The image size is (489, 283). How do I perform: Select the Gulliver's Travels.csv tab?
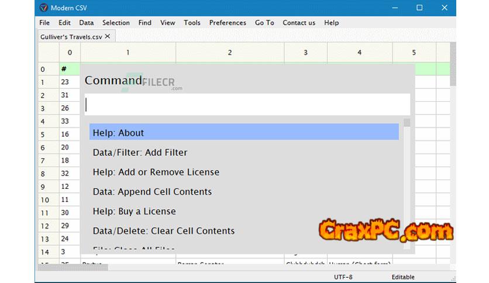coord(71,36)
